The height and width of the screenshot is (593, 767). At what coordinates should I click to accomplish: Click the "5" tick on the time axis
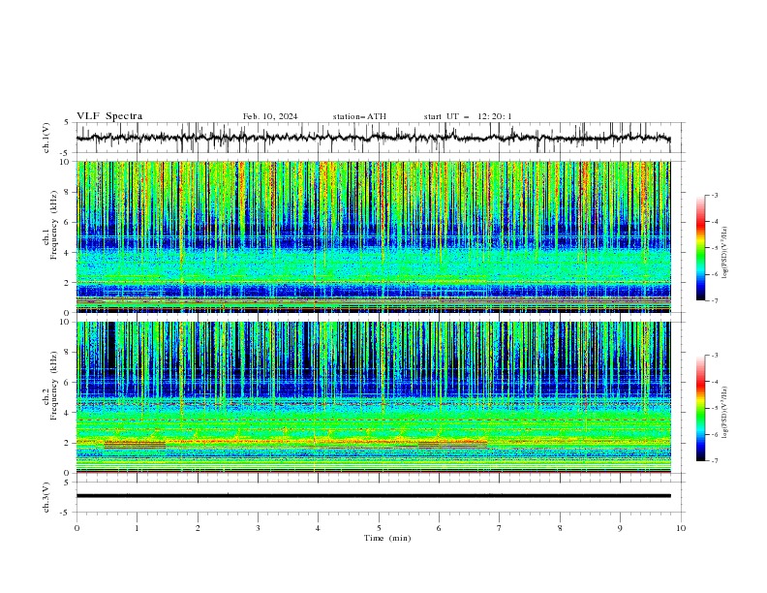[379, 528]
